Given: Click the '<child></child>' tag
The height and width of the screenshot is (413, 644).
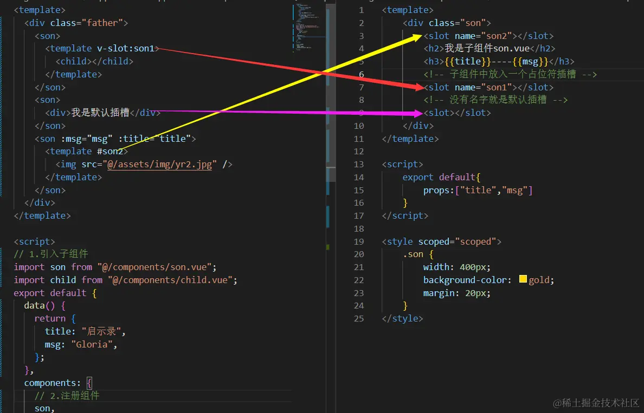Looking at the screenshot, I should tap(94, 62).
